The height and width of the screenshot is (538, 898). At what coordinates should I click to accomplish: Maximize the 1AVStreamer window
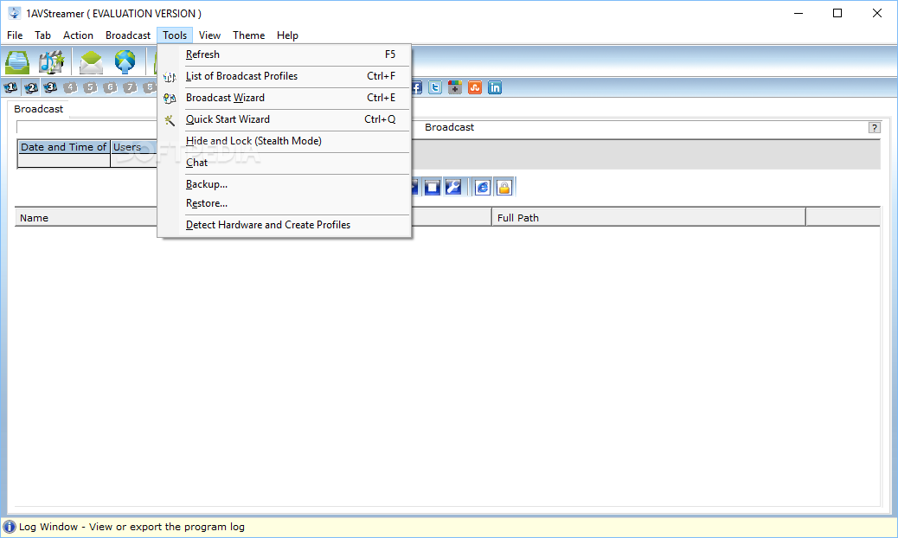click(x=837, y=13)
